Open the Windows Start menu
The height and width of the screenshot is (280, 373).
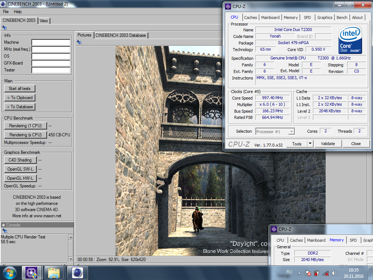tap(9, 273)
